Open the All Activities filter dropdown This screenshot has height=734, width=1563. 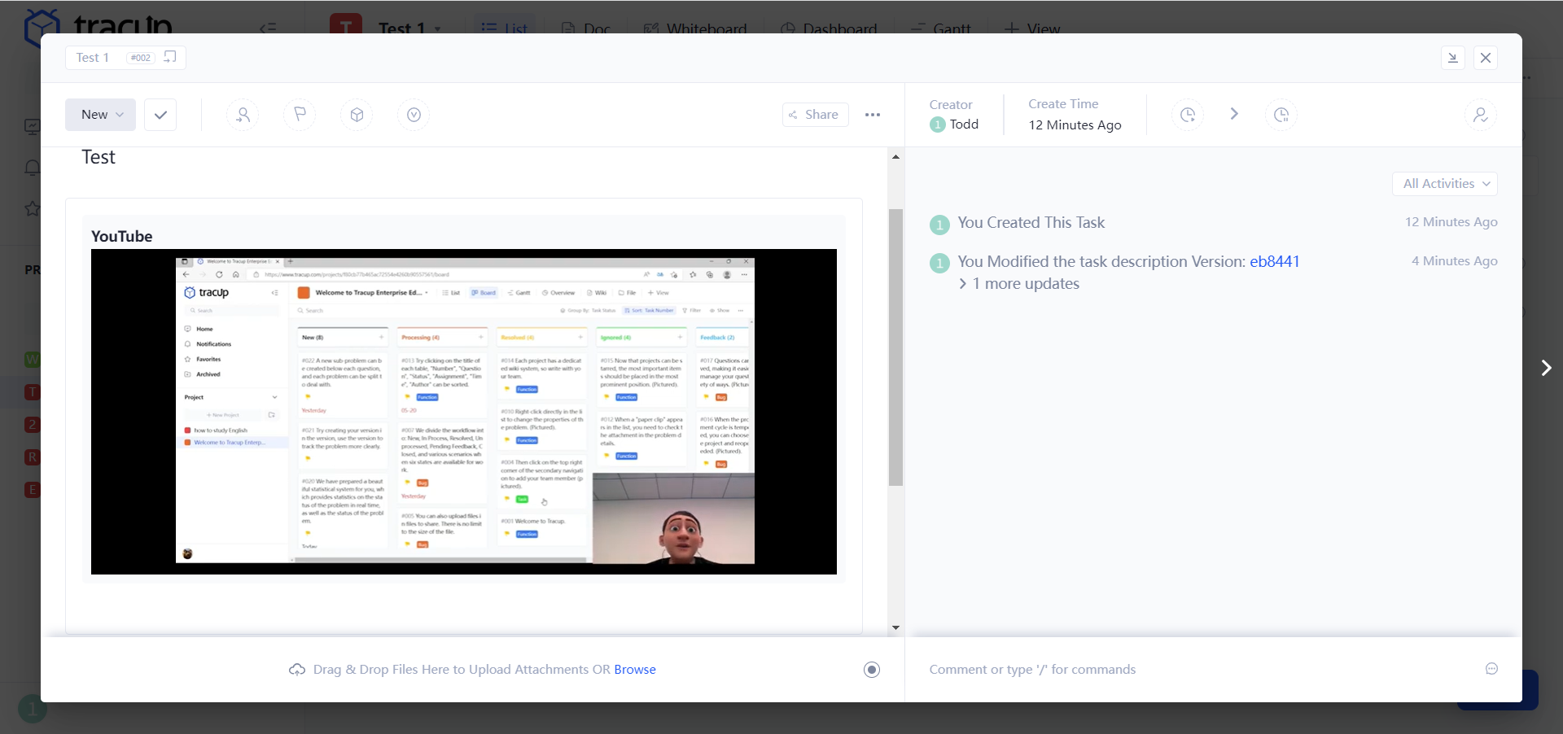coord(1444,184)
